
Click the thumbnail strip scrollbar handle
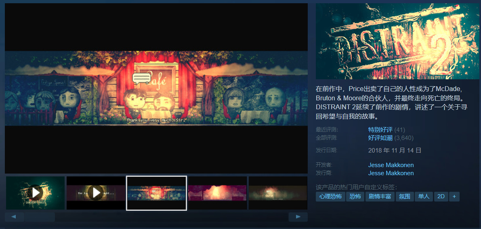click(40, 217)
